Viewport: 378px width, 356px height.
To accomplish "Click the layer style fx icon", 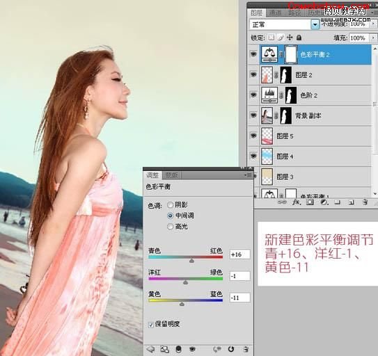I will point(297,202).
